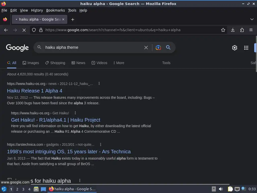Go back using the browser back arrow
Image resolution: width=257 pixels, height=193 pixels.
(x=6, y=30)
